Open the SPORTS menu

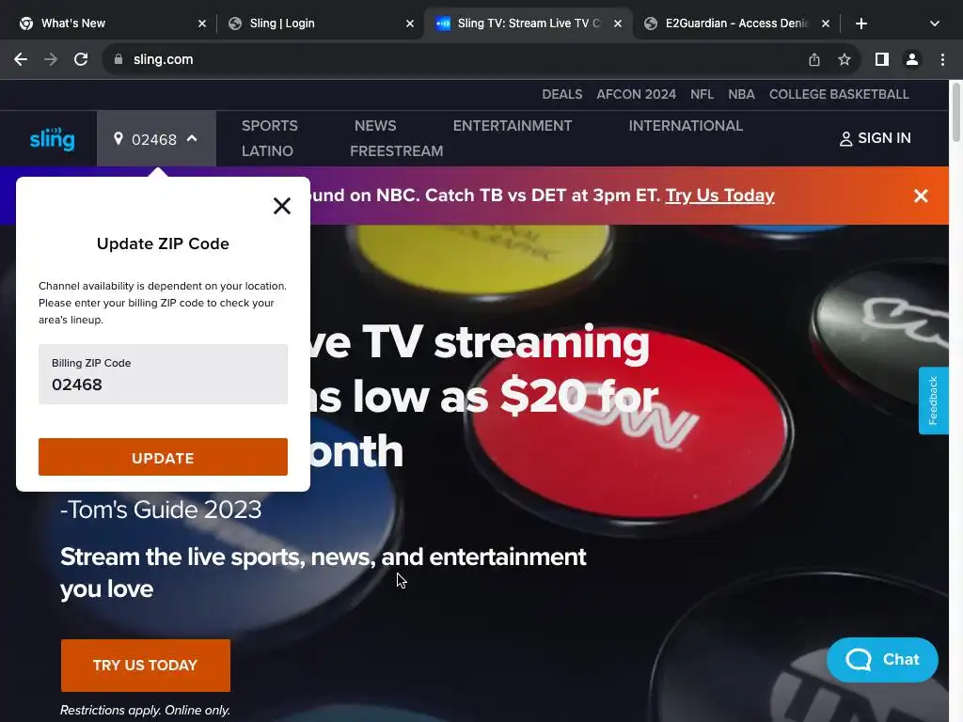(270, 126)
